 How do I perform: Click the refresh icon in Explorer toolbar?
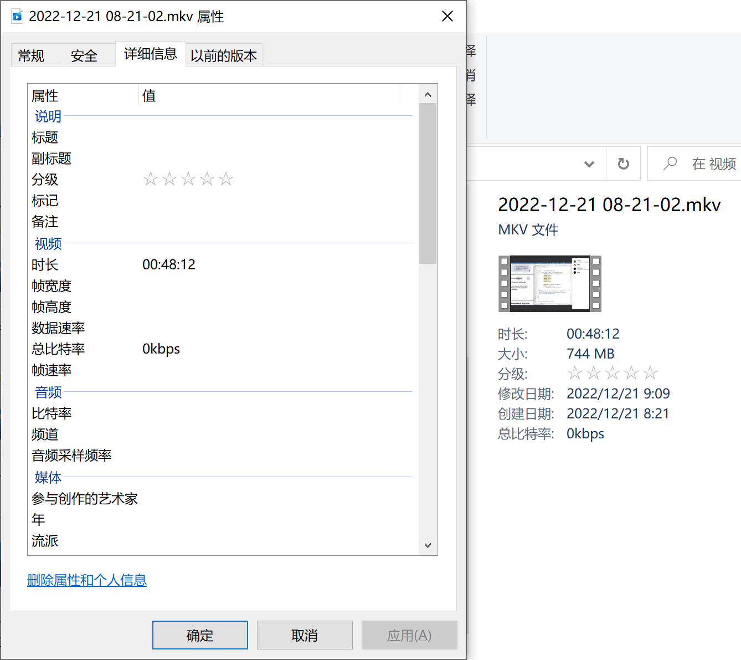623,163
